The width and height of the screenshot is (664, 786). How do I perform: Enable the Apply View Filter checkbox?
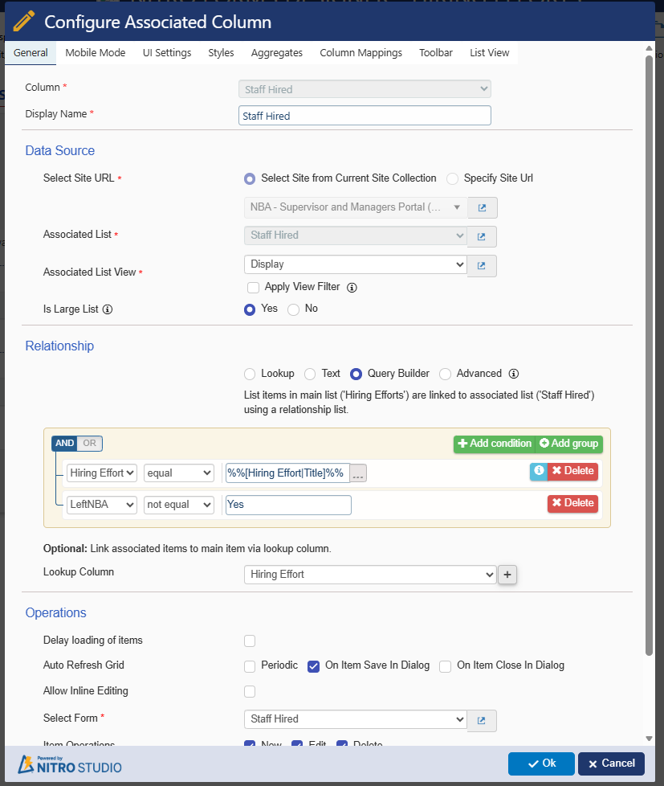coord(253,287)
